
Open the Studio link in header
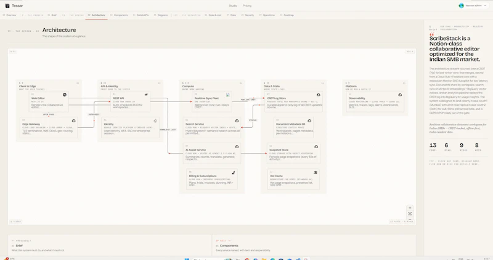(233, 6)
